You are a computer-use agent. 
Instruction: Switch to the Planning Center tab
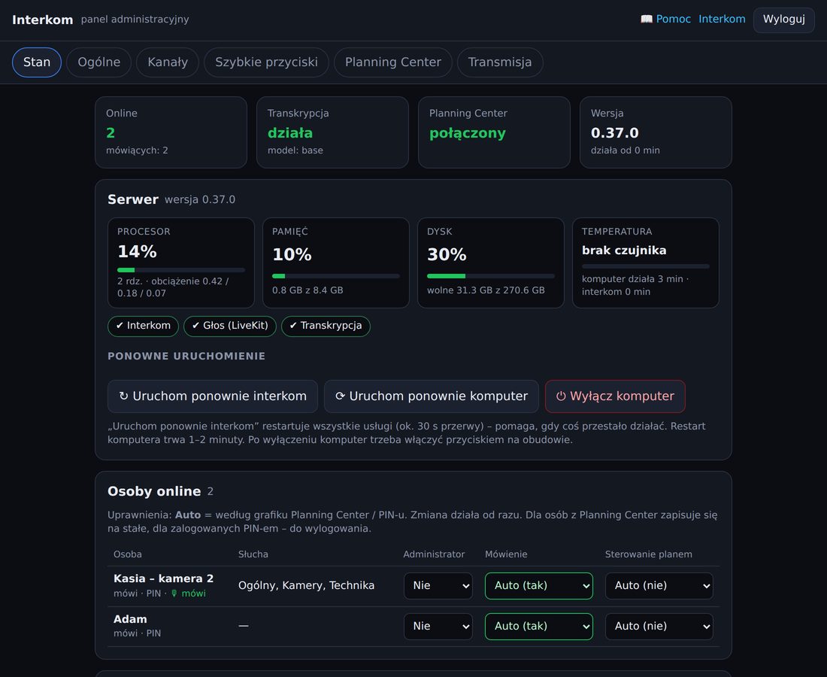pos(393,62)
